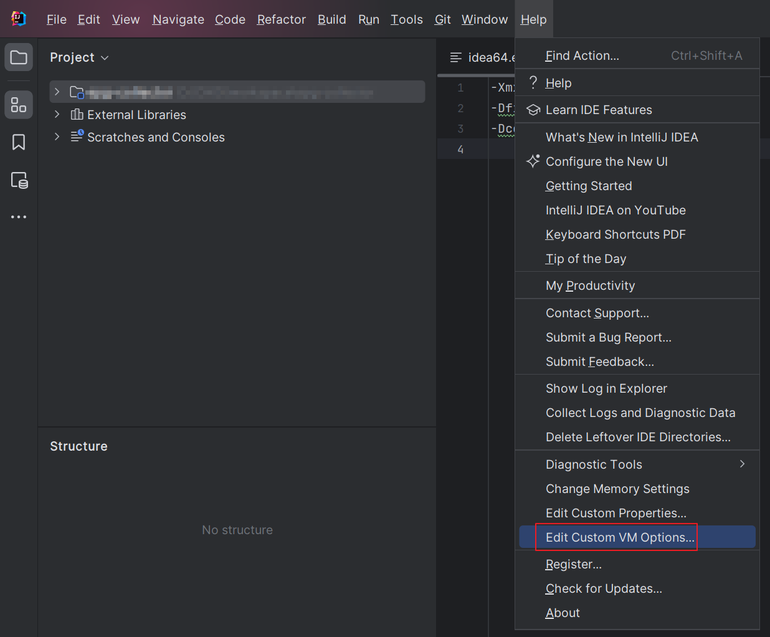Show Tip of the Day
The image size is (770, 637).
[x=637, y=259]
